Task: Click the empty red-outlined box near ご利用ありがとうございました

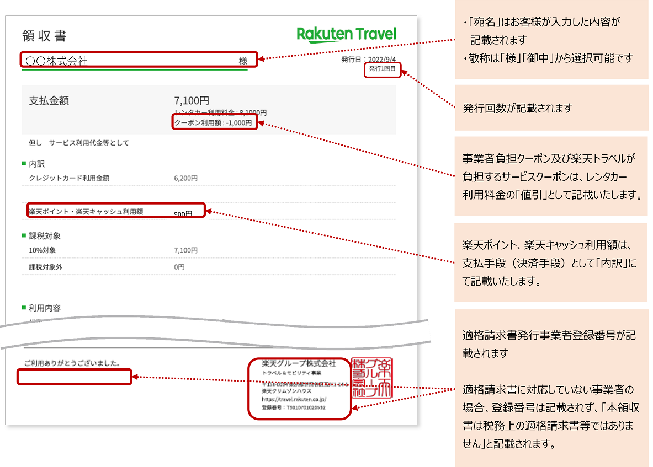Action: click(73, 377)
